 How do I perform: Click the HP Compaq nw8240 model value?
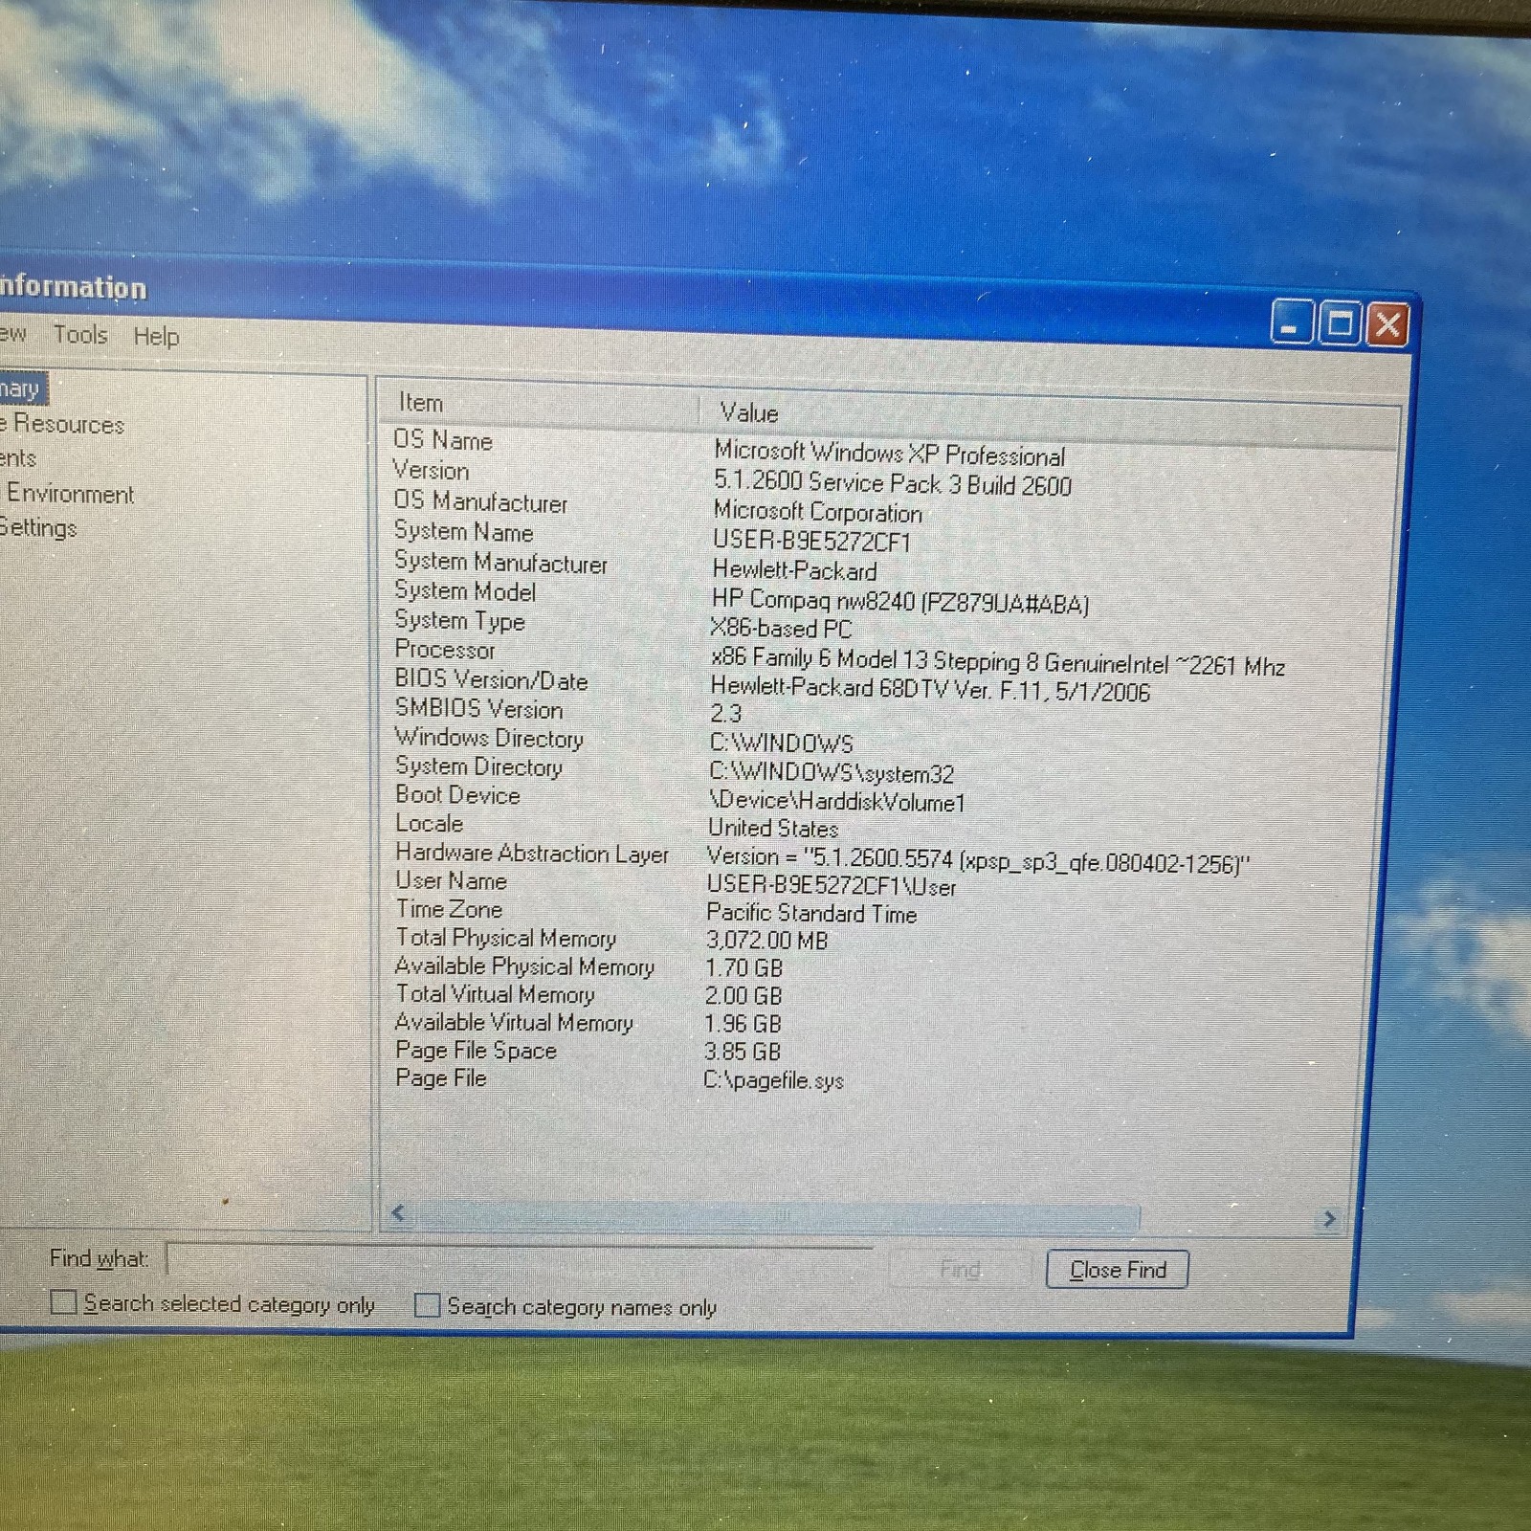(900, 602)
